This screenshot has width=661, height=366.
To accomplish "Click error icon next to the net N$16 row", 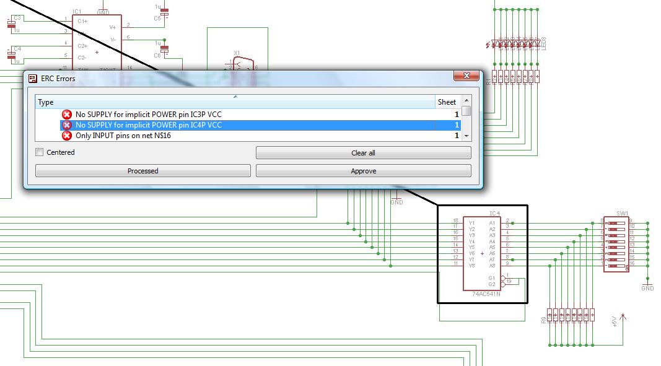I will click(x=67, y=136).
